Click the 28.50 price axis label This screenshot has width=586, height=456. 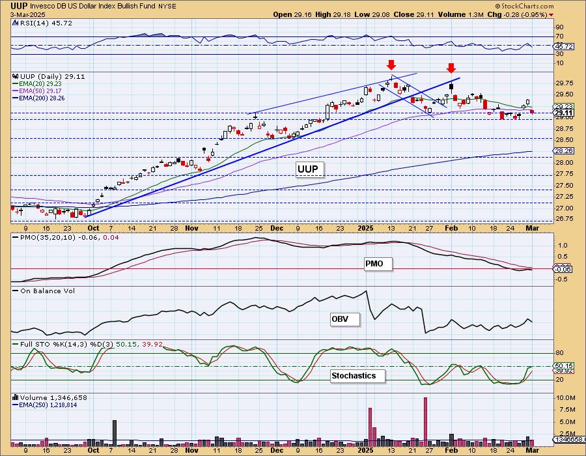pos(565,140)
